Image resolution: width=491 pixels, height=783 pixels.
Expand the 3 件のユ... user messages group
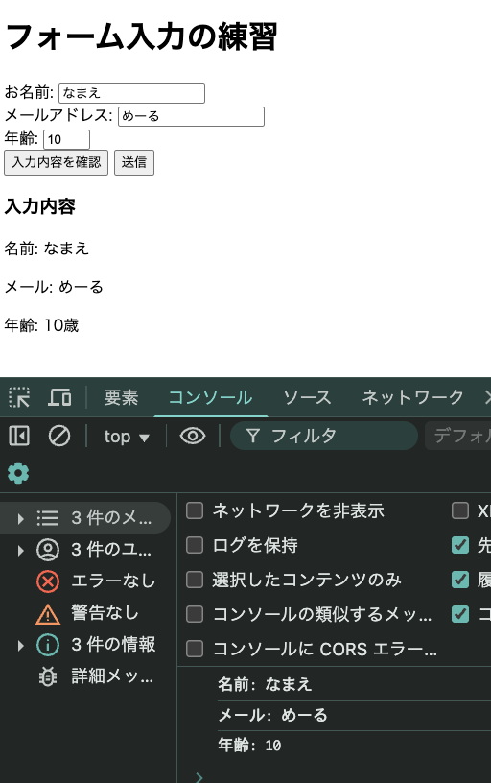20,550
